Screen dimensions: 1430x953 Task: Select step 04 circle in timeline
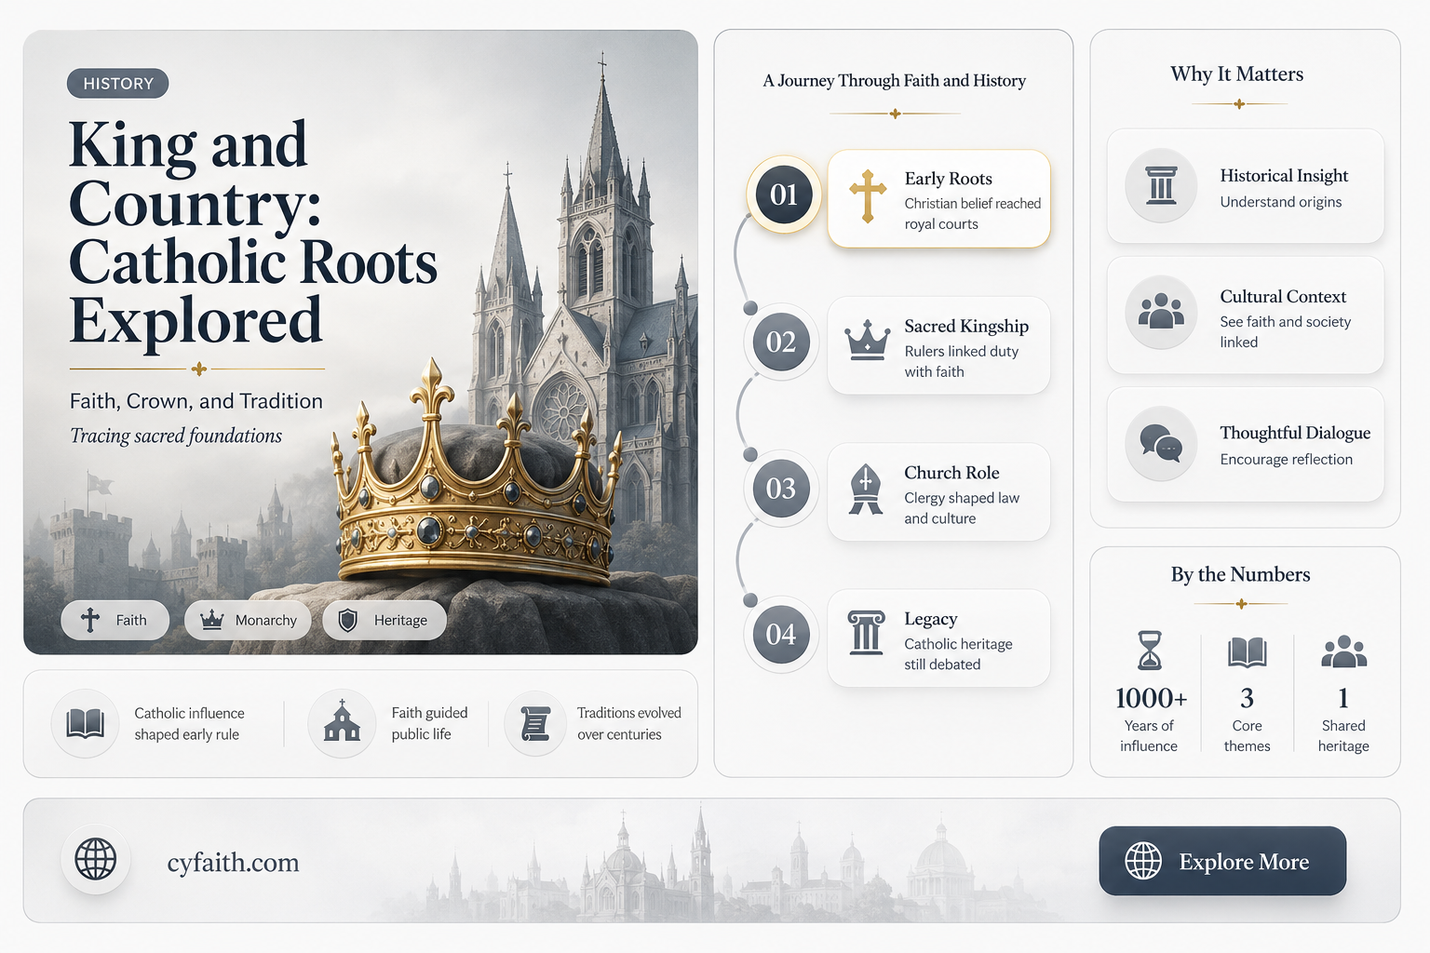(781, 635)
